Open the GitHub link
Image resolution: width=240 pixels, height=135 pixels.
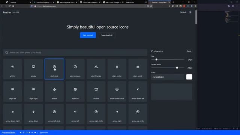click(183, 12)
